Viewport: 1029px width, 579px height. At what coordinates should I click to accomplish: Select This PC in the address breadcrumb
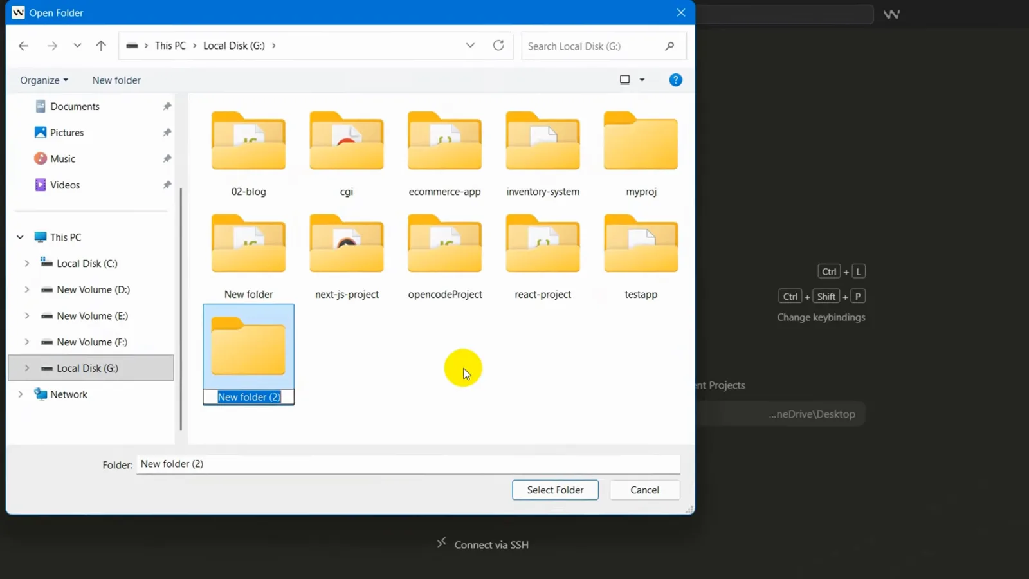click(170, 46)
